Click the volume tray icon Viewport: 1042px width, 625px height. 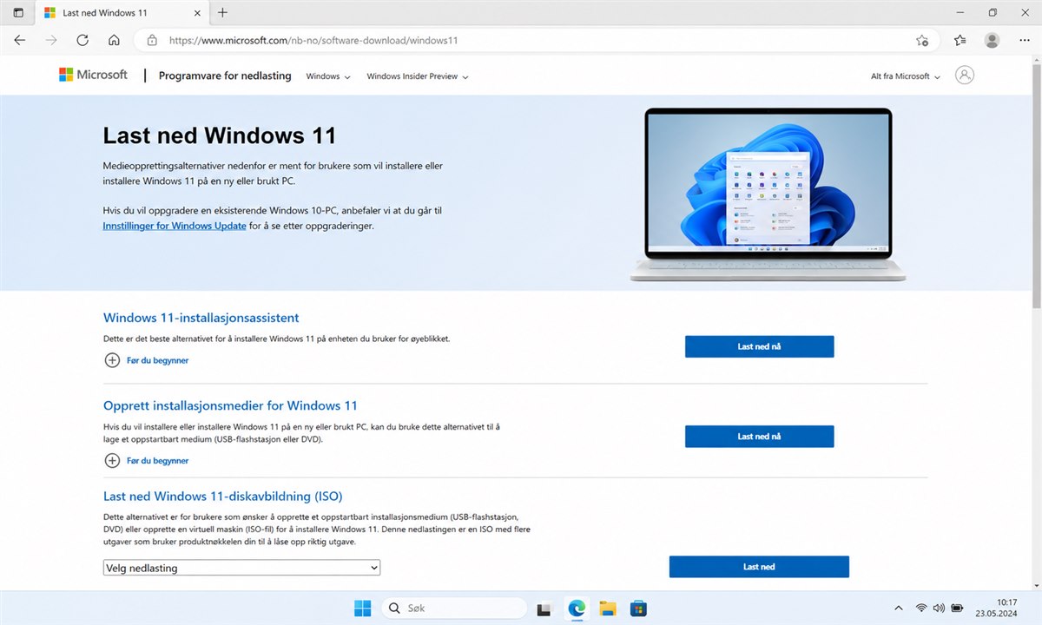(939, 609)
